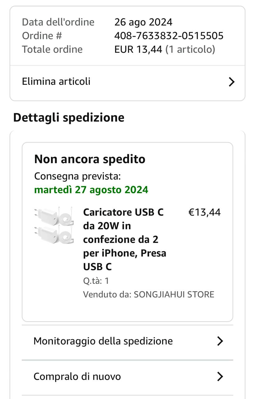Click the (1 articolo) item count

click(190, 50)
